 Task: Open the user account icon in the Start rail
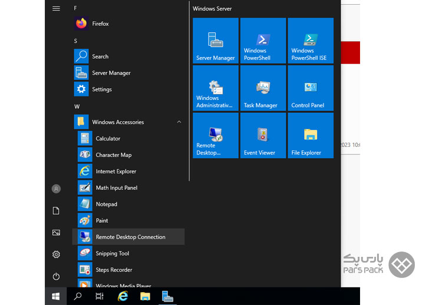56,189
